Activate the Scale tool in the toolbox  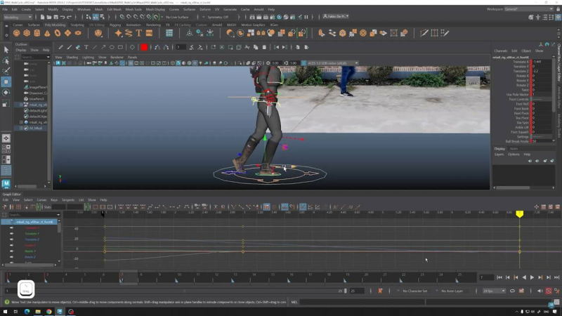tap(6, 104)
